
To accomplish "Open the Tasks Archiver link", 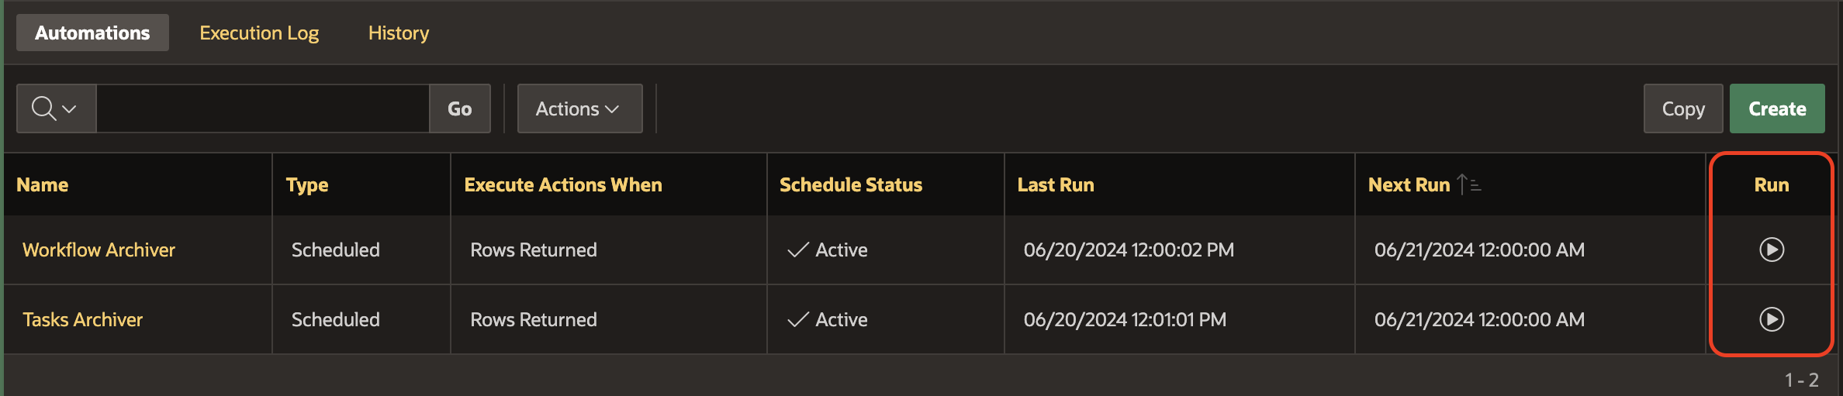I will click(x=82, y=319).
